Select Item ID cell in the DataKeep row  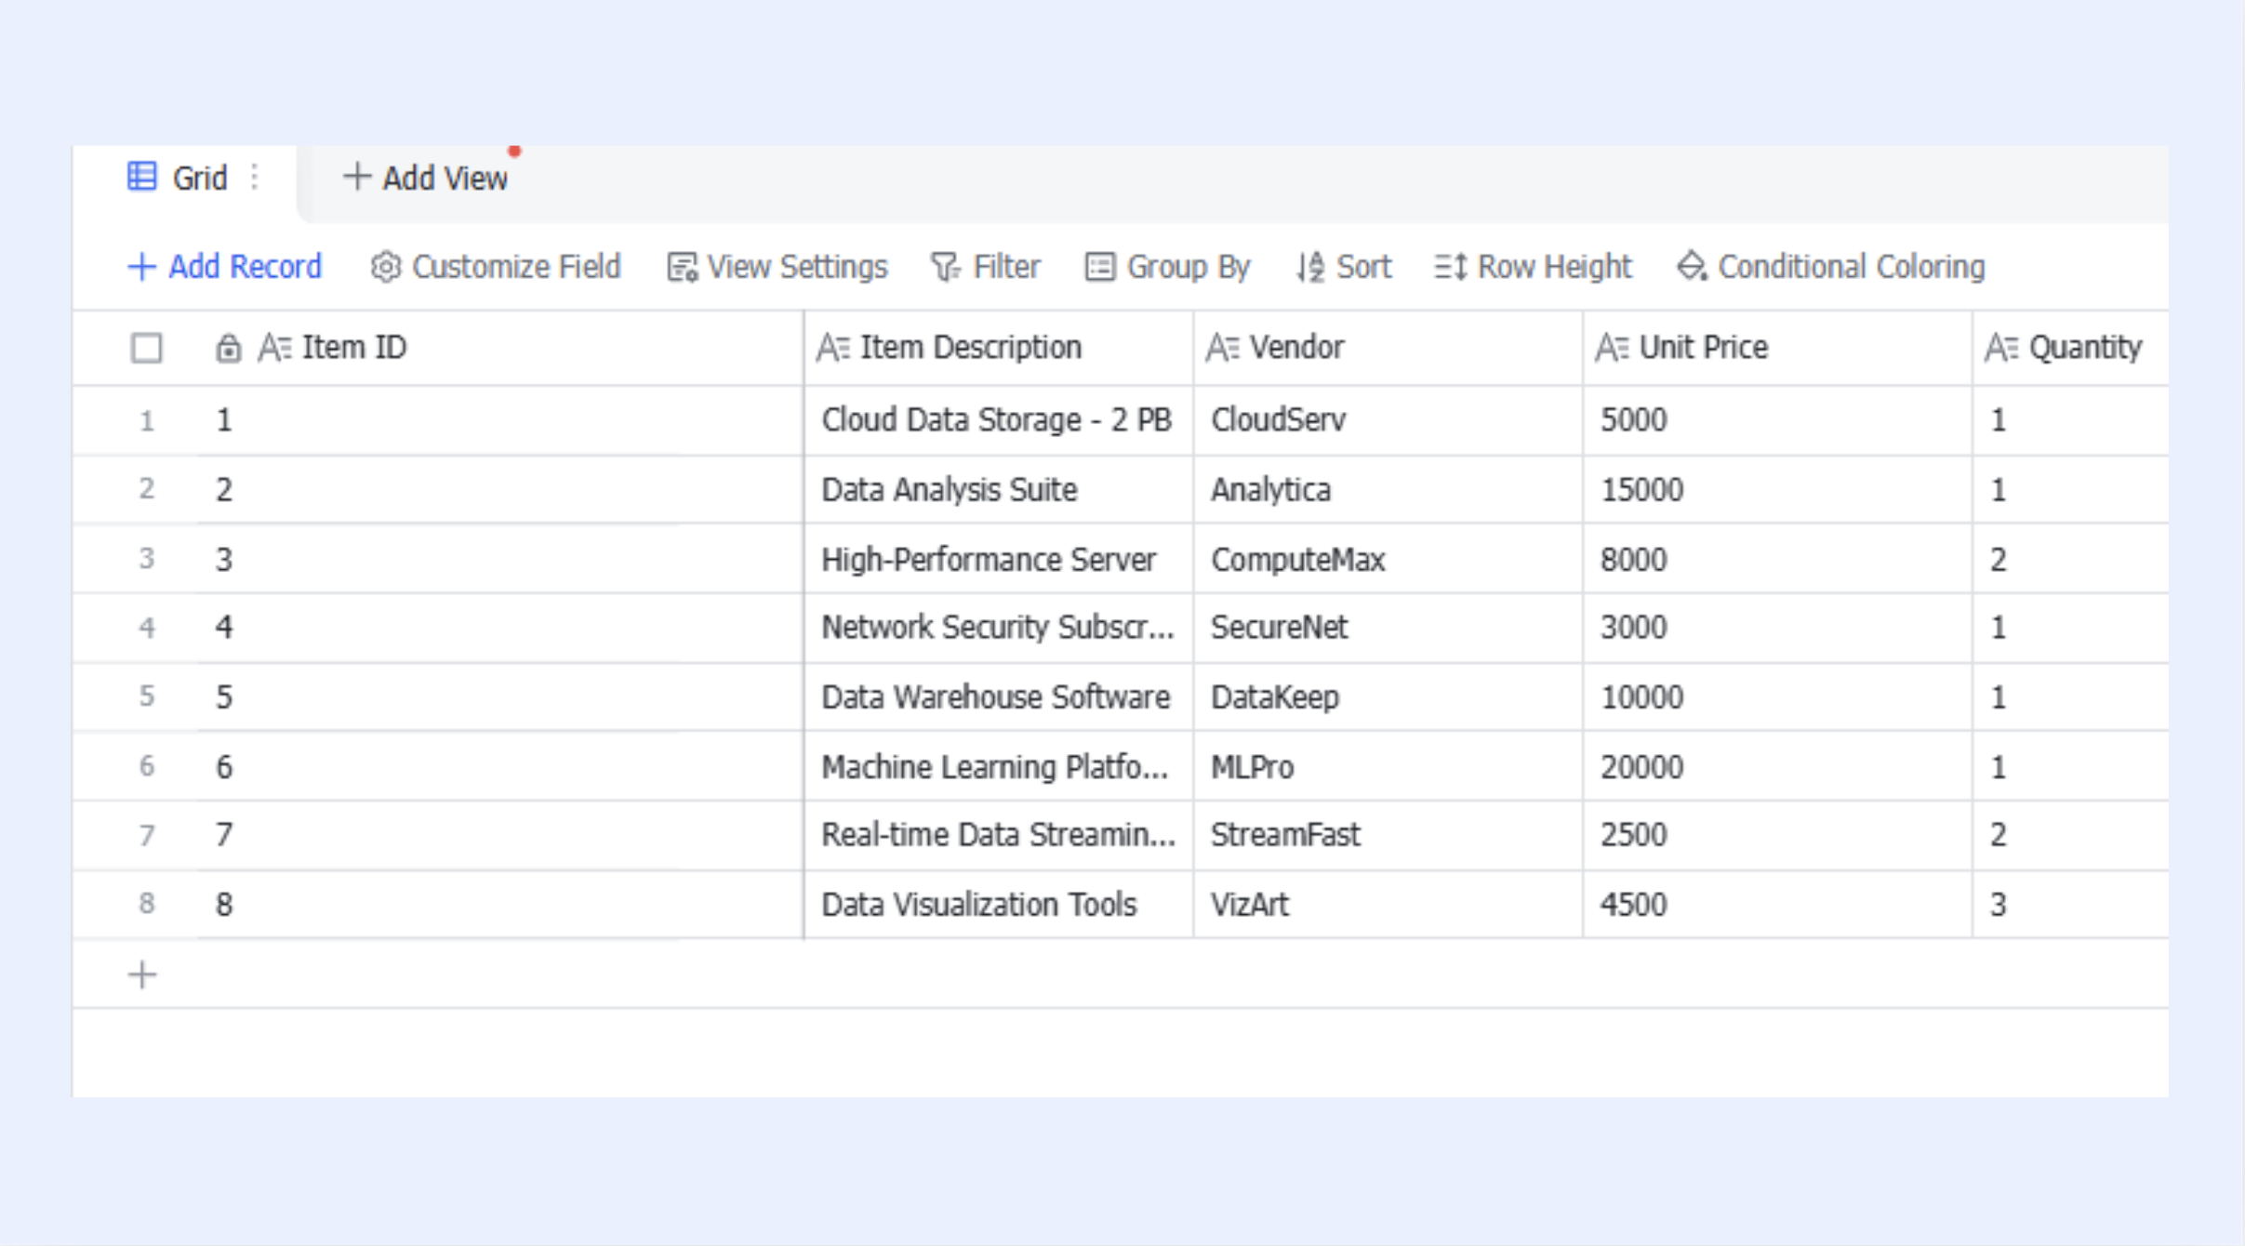tap(500, 697)
